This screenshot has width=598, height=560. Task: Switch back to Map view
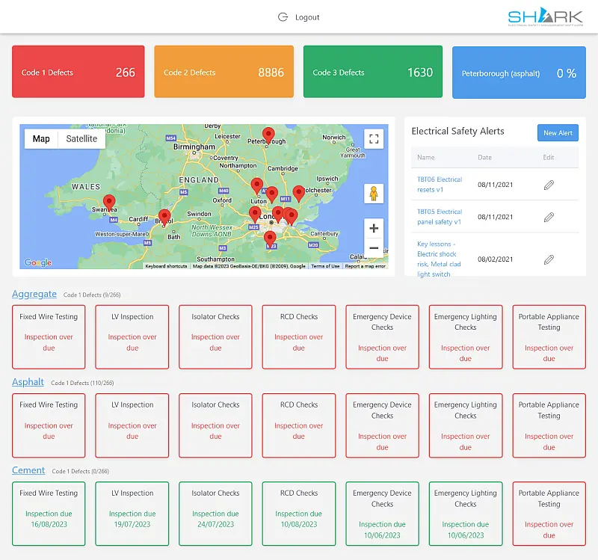(41, 139)
